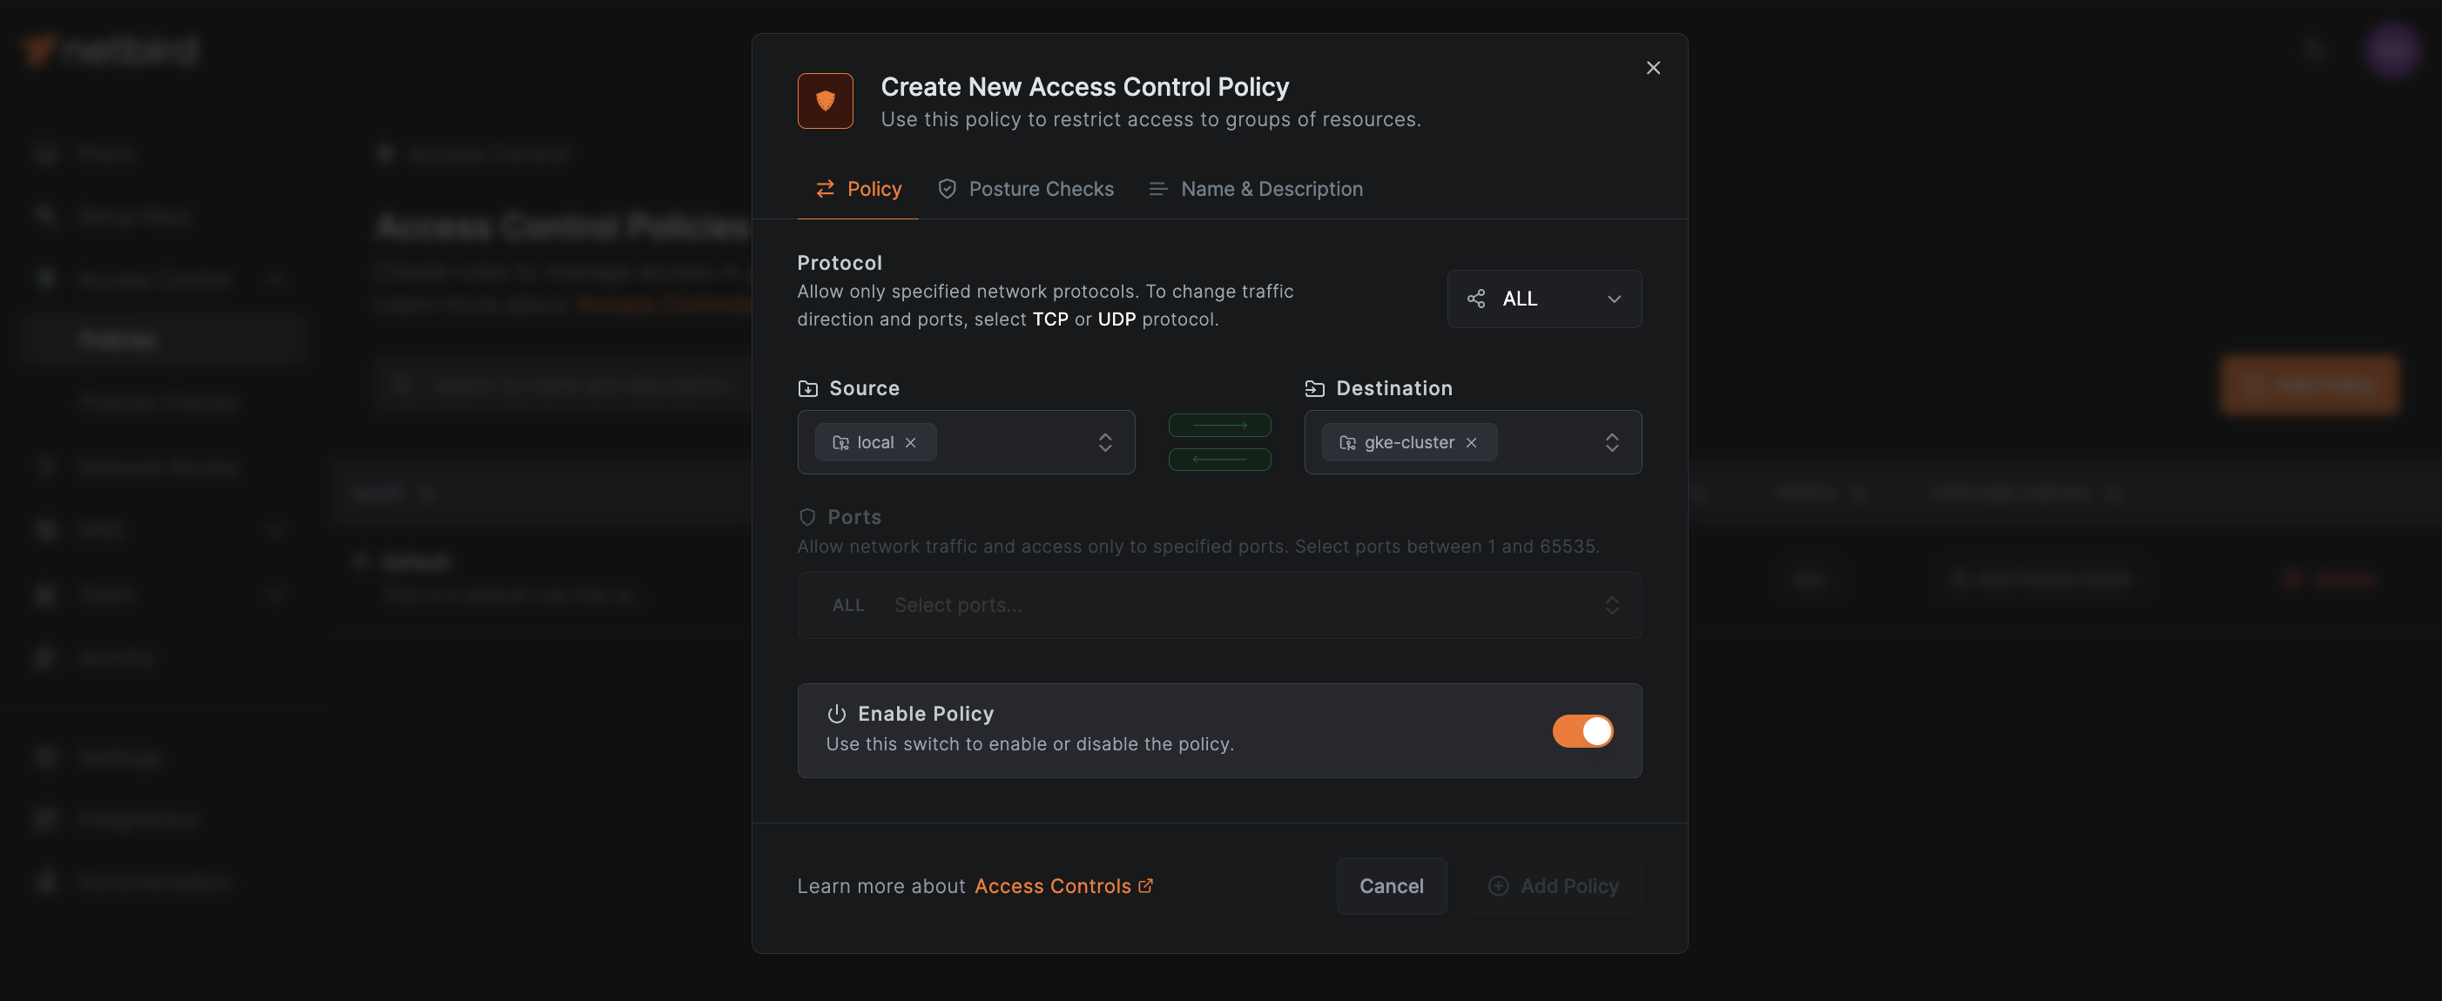Close the Create New Access Control Policy dialog

click(1652, 68)
